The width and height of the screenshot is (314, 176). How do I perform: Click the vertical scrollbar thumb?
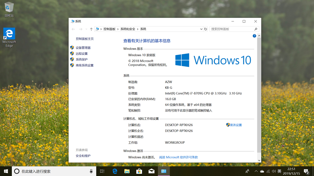259,95
